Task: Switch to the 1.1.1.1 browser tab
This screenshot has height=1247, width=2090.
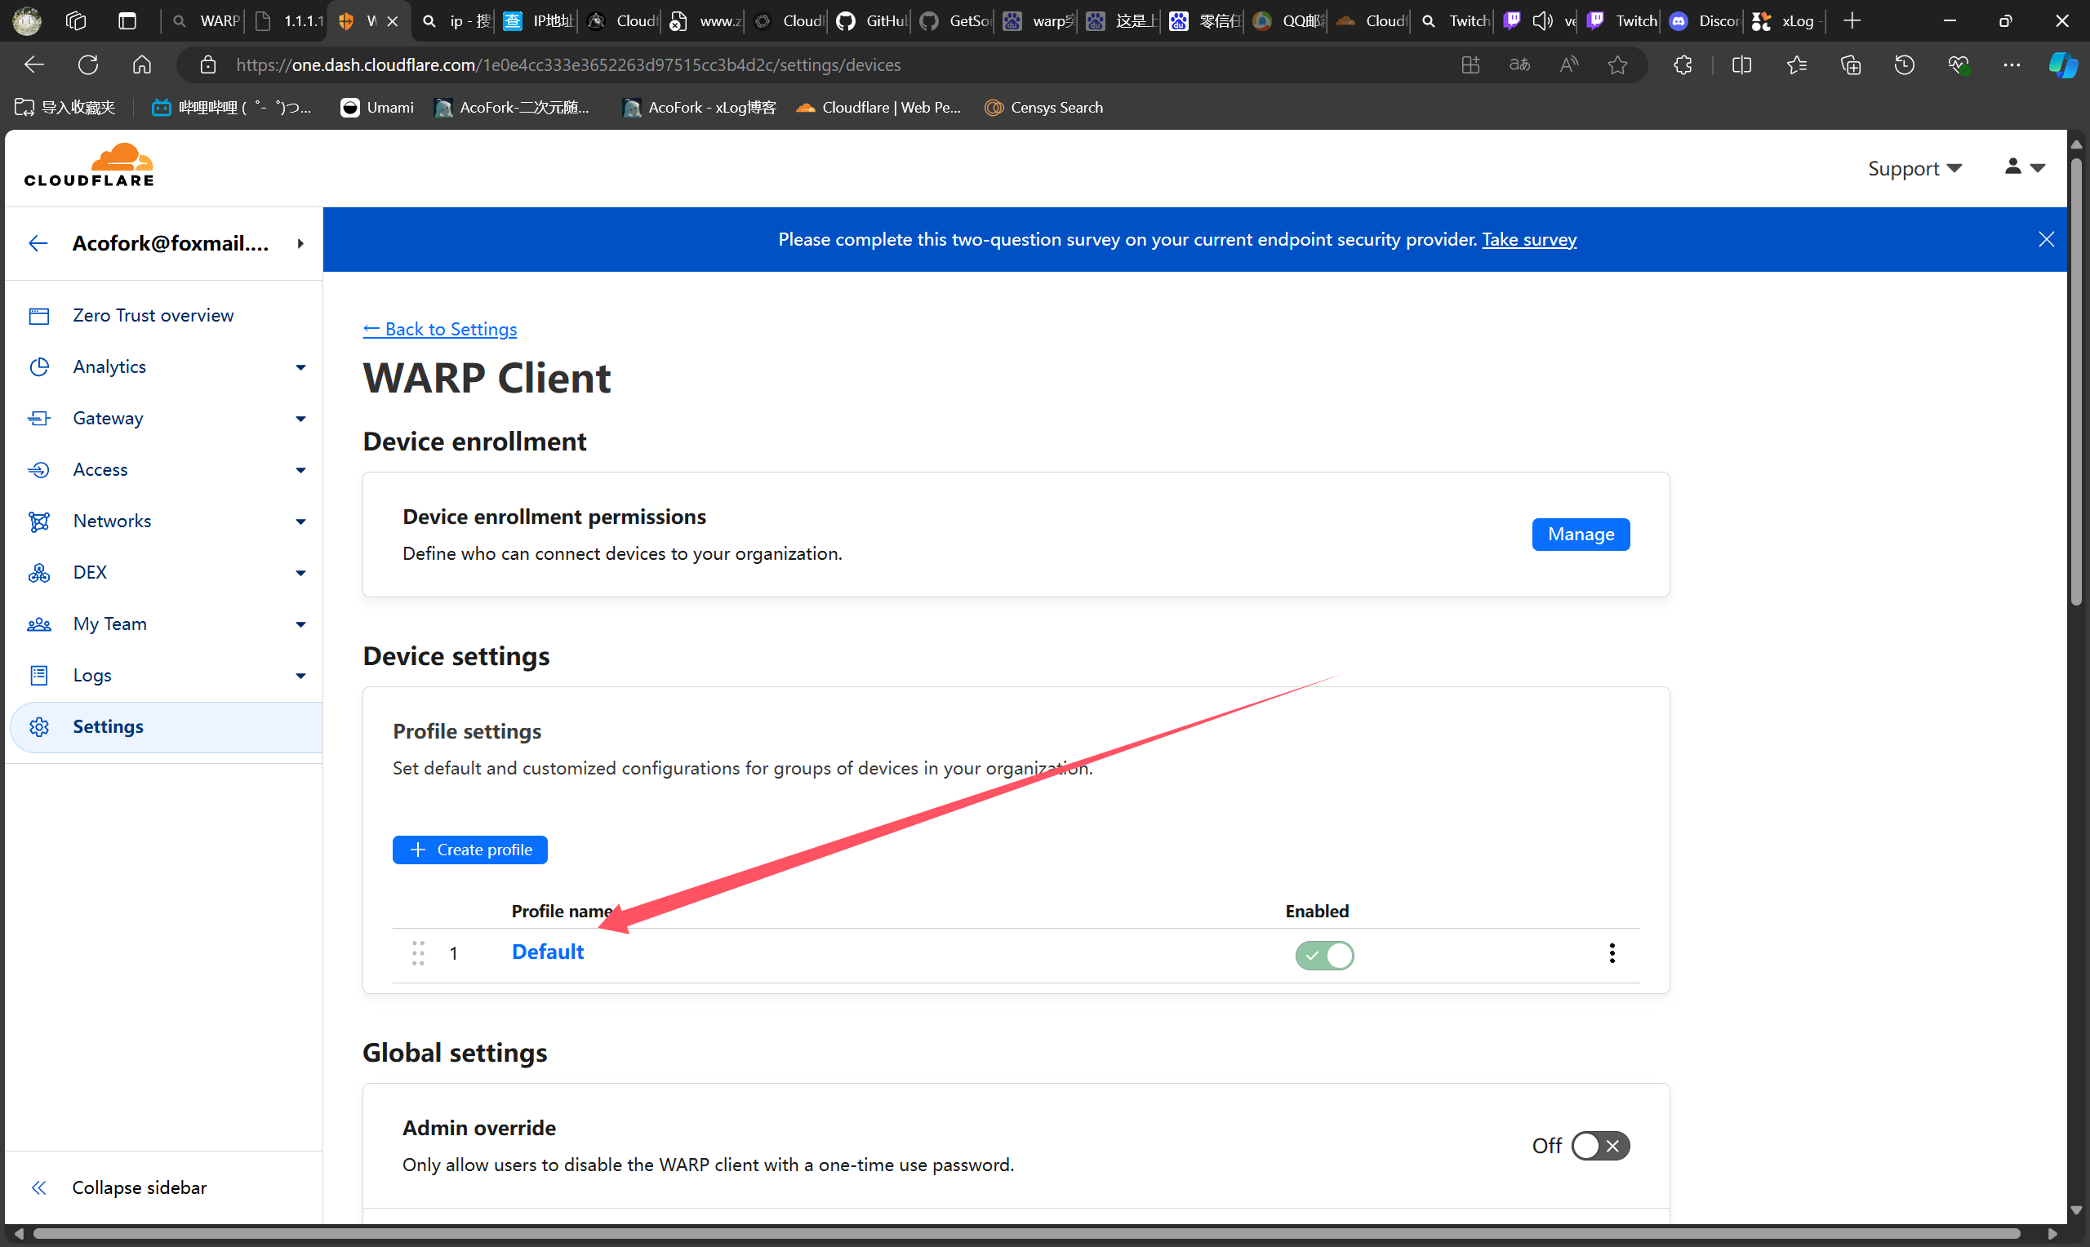Action: click(x=287, y=21)
